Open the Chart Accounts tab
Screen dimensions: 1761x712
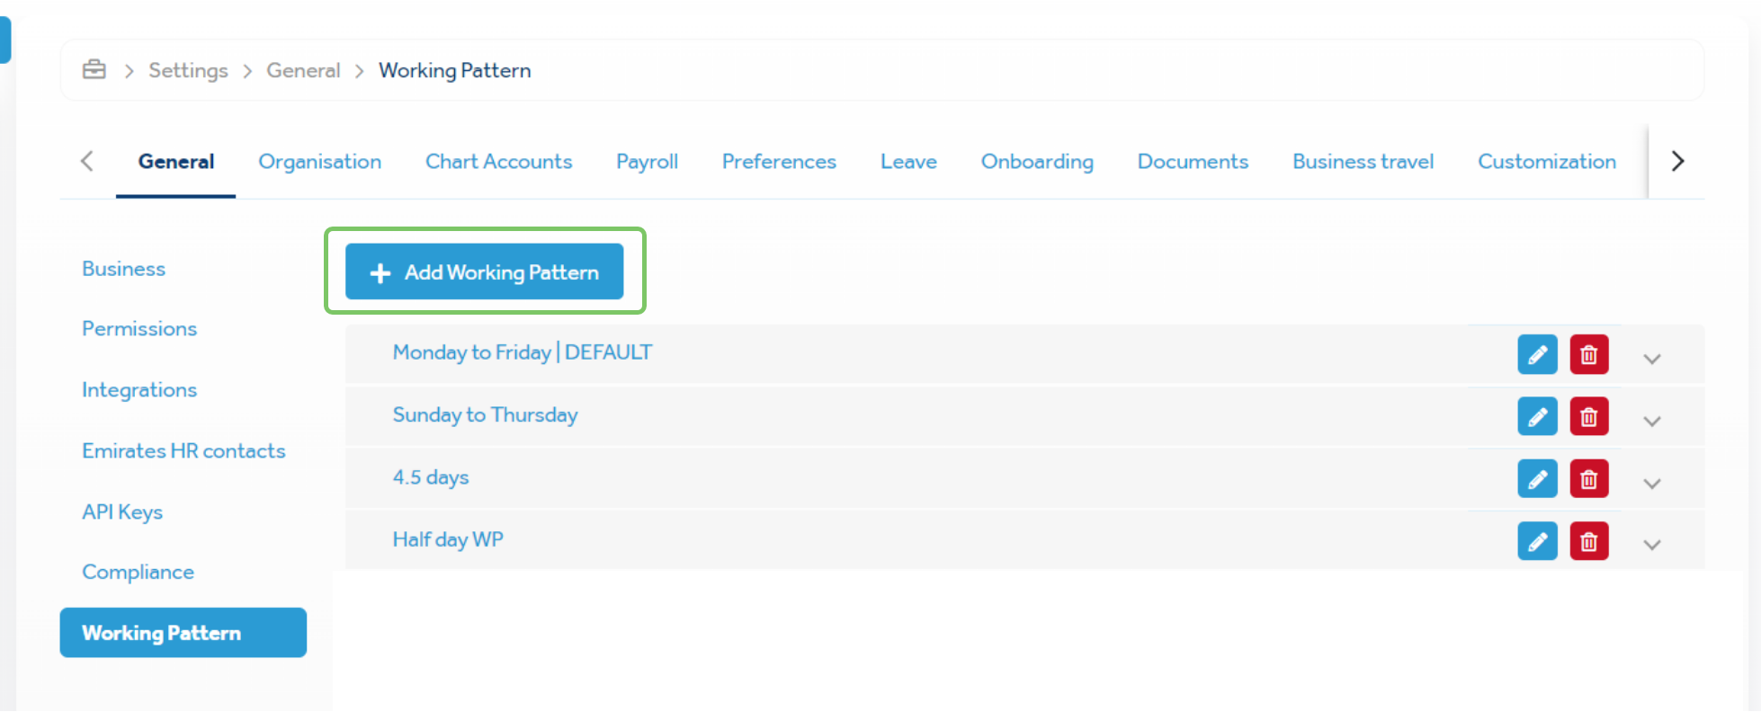click(x=498, y=162)
